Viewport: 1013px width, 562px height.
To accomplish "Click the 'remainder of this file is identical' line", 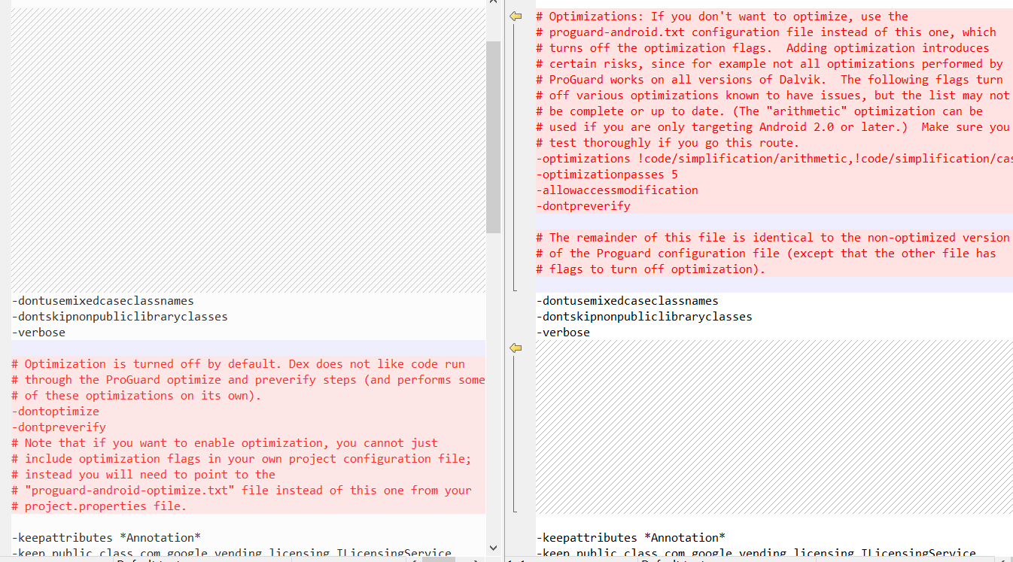I will [773, 237].
